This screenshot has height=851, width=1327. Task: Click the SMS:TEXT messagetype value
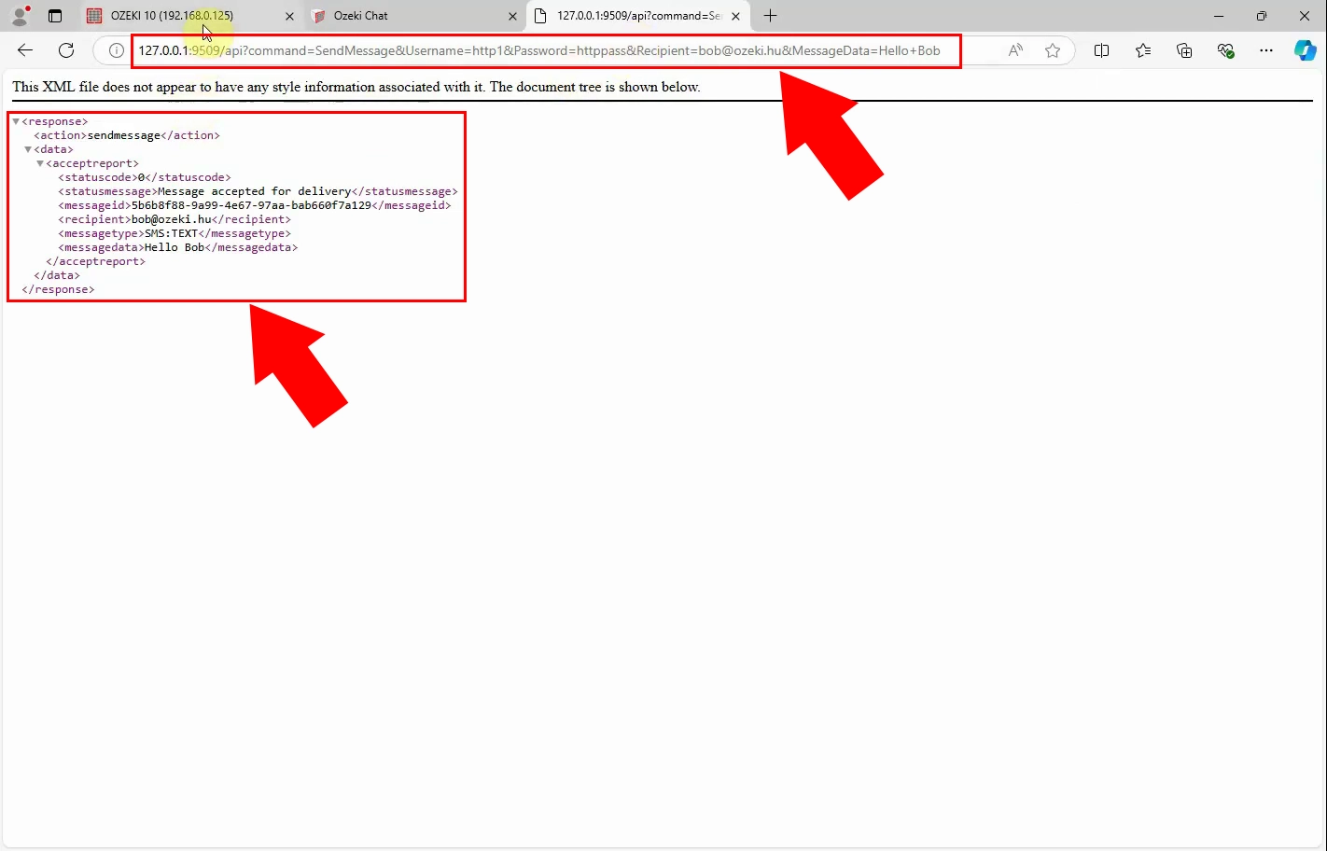pos(172,233)
